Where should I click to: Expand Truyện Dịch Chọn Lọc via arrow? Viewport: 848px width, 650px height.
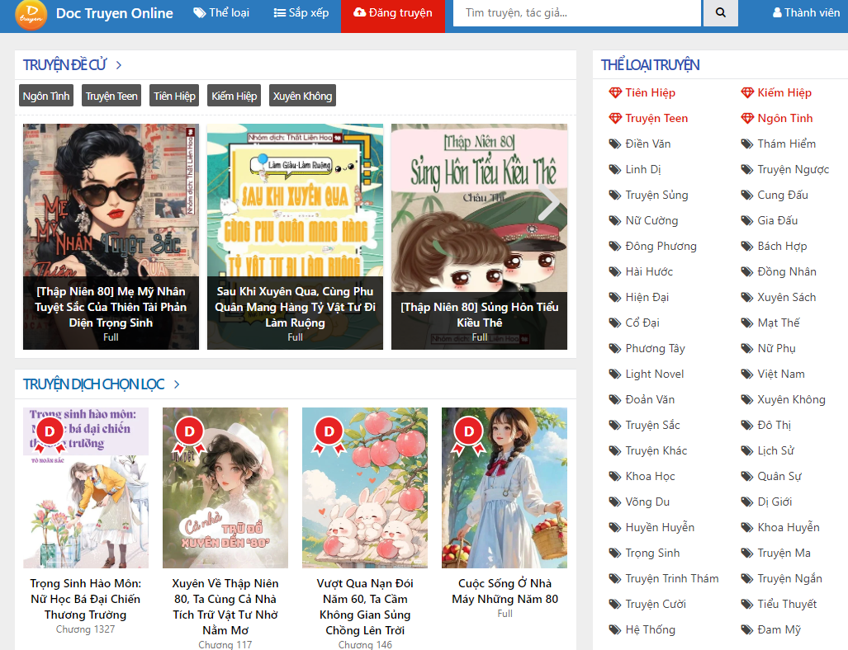[177, 384]
